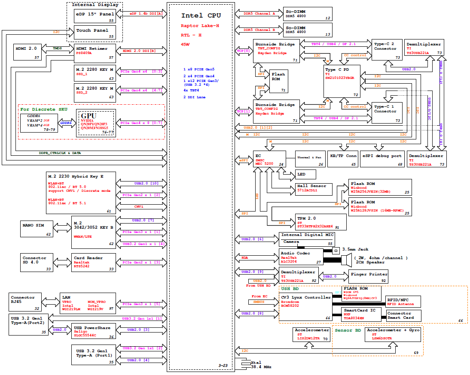Select the Finger Printer block
The image size is (470, 375).
[369, 276]
